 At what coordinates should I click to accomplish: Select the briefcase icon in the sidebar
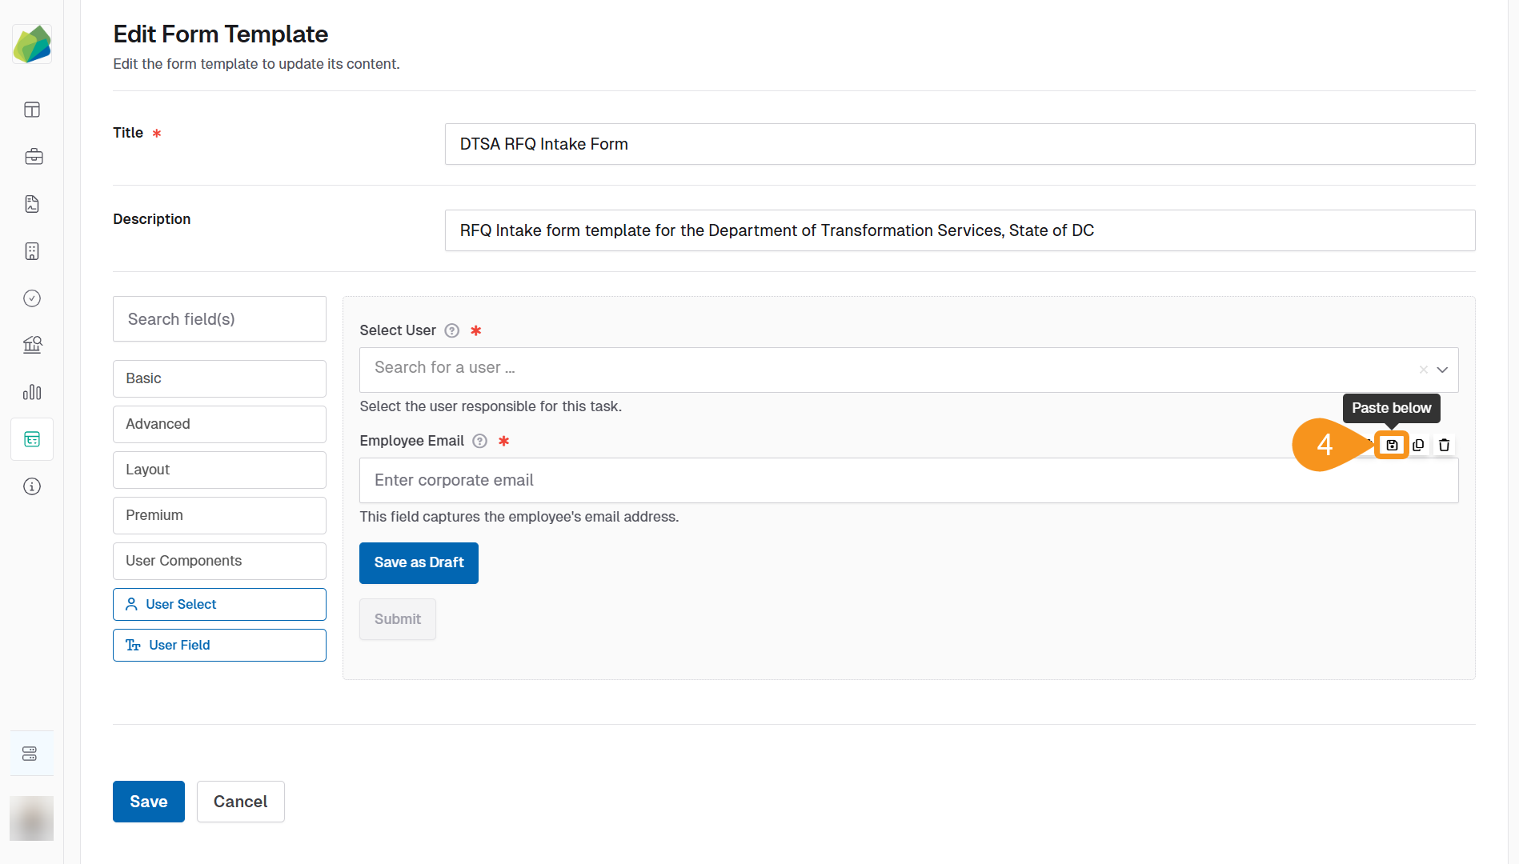(x=34, y=157)
